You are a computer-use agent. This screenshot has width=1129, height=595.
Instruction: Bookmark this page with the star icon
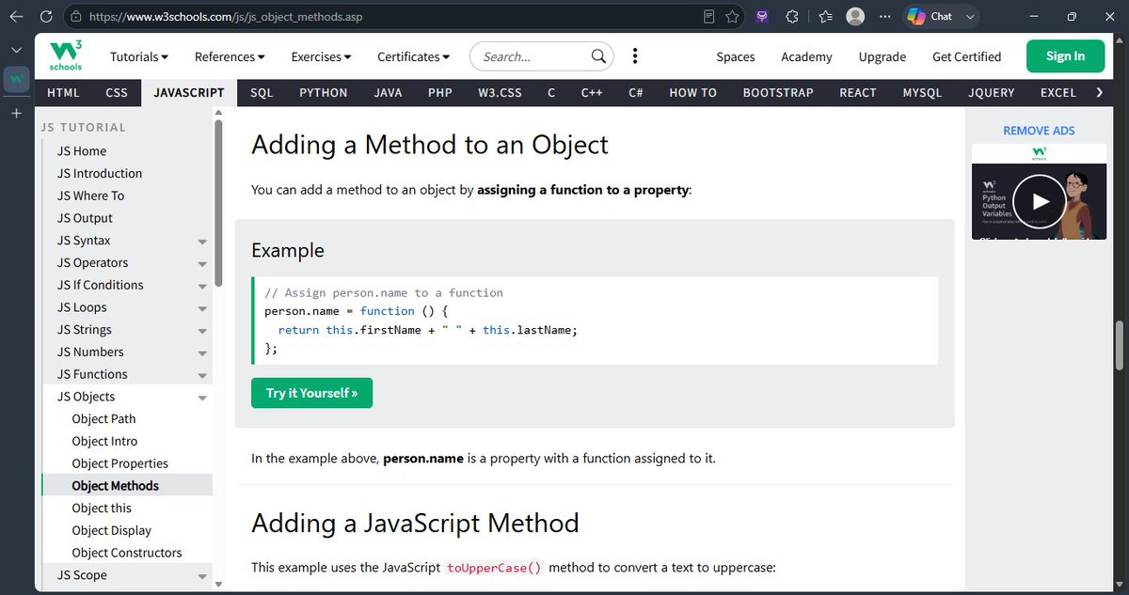click(732, 16)
